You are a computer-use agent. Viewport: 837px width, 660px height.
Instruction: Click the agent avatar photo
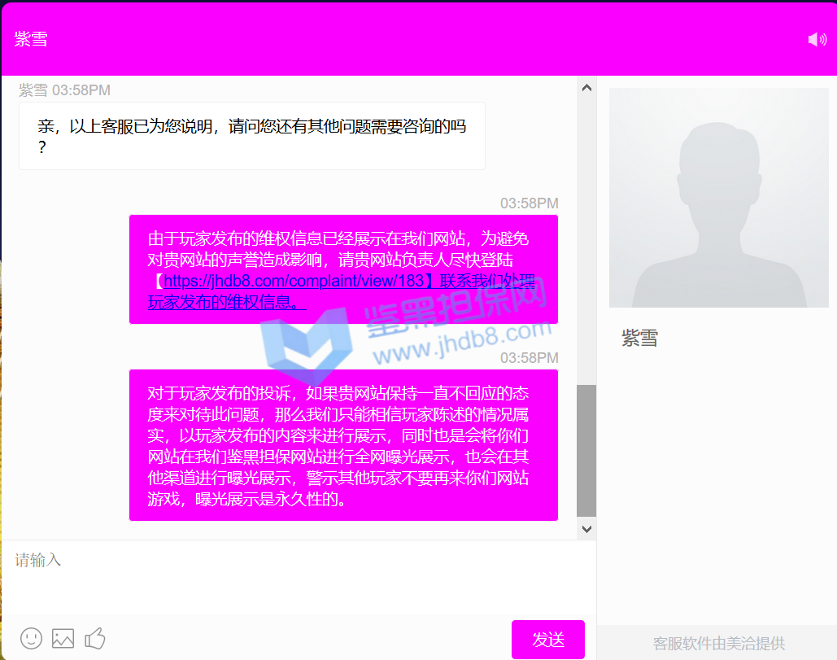(718, 198)
